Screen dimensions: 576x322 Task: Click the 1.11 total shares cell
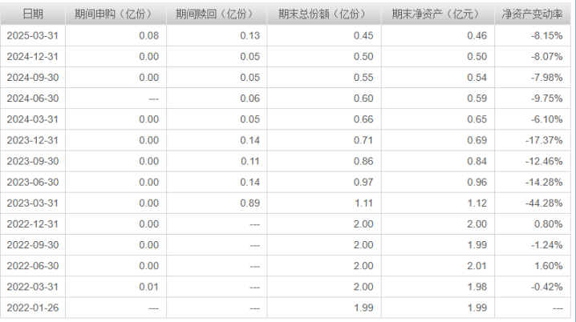click(324, 203)
